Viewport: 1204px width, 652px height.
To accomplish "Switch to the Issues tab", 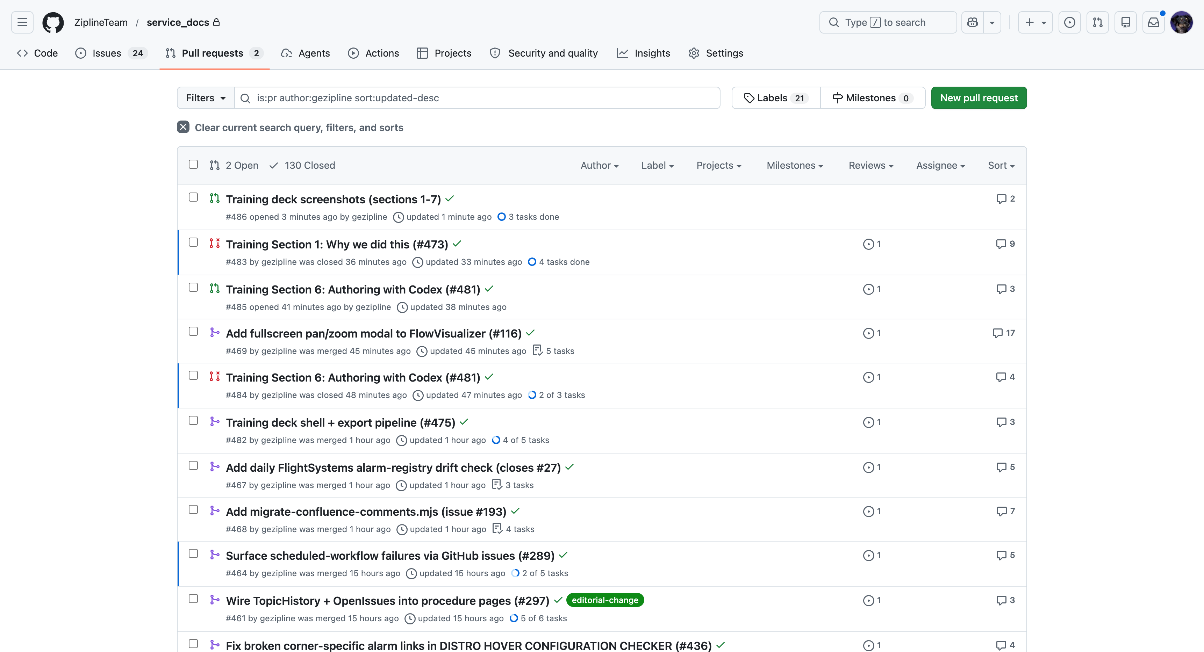I will [111, 53].
